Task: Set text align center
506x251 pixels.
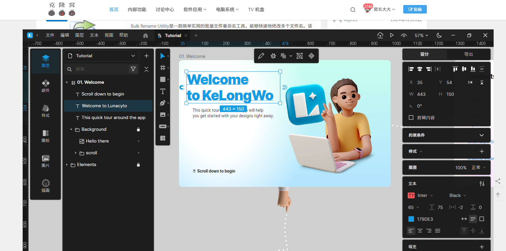Action: coord(420,231)
